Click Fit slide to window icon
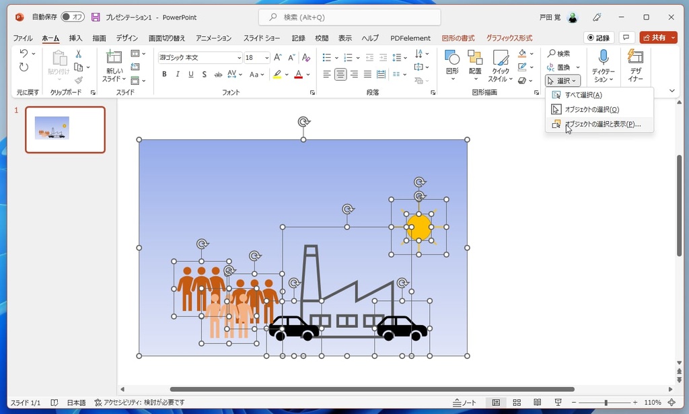This screenshot has height=414, width=689. pos(672,402)
